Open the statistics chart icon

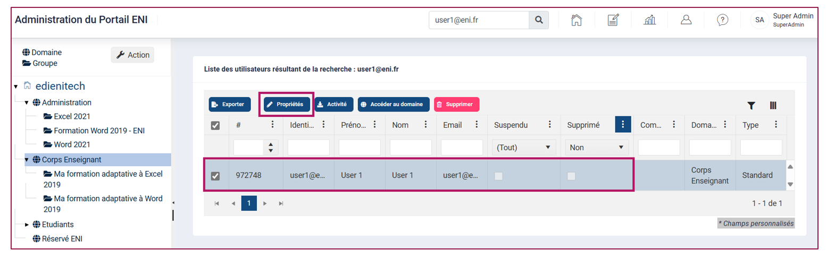pos(649,20)
